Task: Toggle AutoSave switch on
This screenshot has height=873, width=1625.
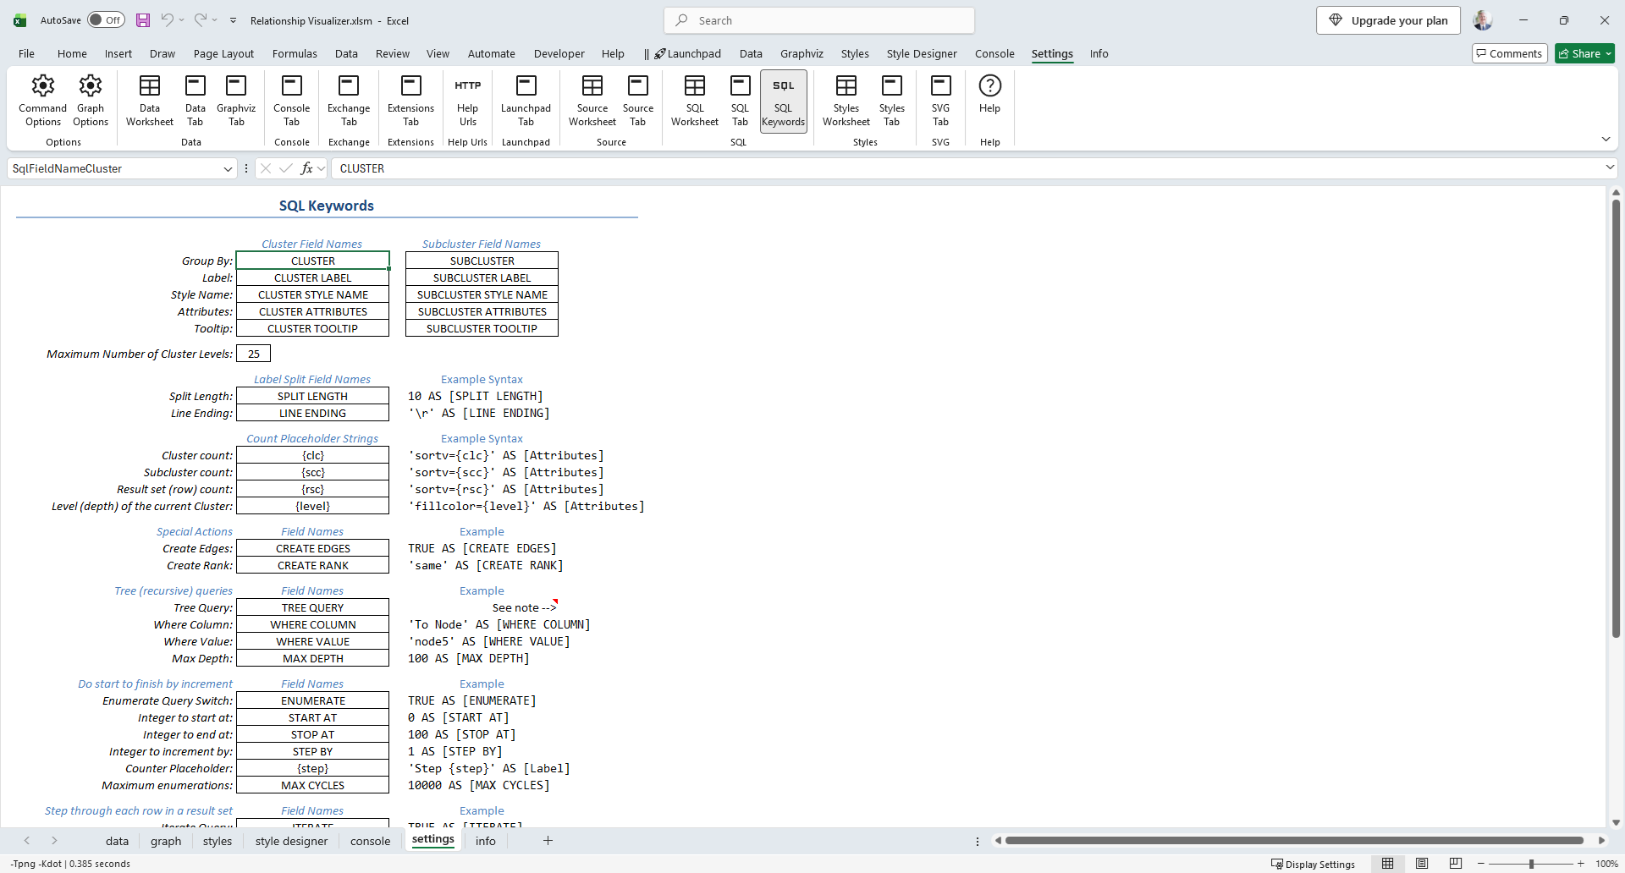Action: tap(106, 20)
